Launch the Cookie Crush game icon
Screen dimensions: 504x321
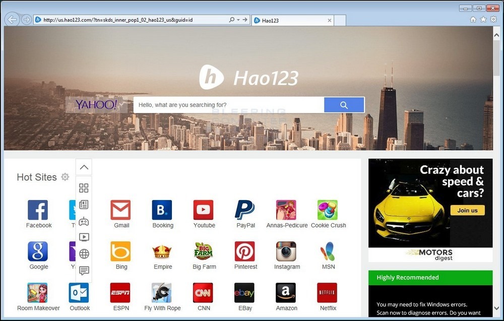coord(328,210)
